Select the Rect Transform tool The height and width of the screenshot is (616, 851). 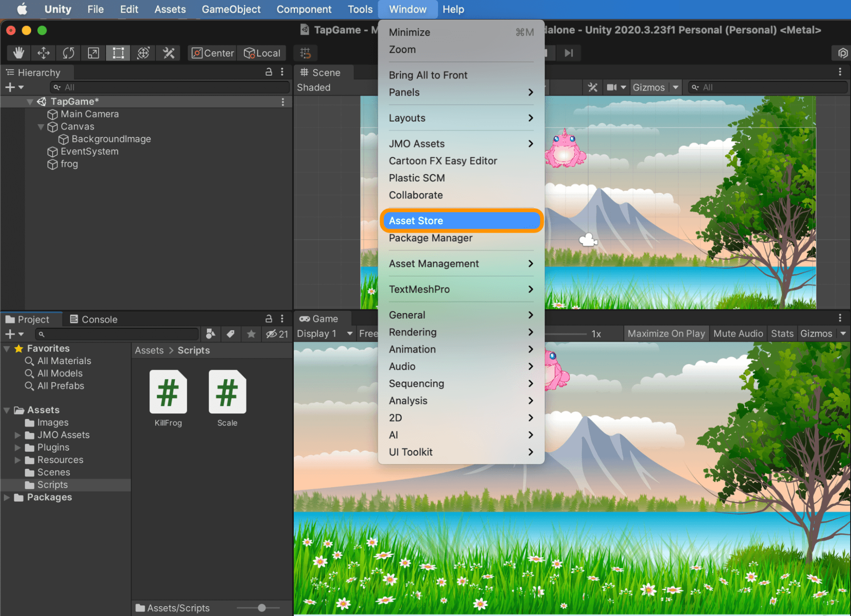[117, 53]
